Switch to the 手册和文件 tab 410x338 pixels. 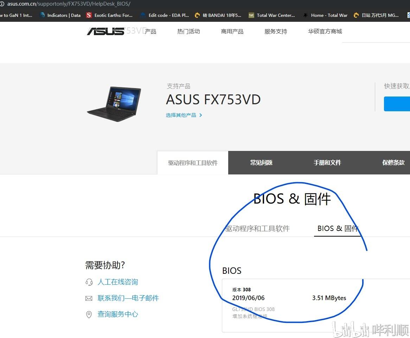point(327,163)
